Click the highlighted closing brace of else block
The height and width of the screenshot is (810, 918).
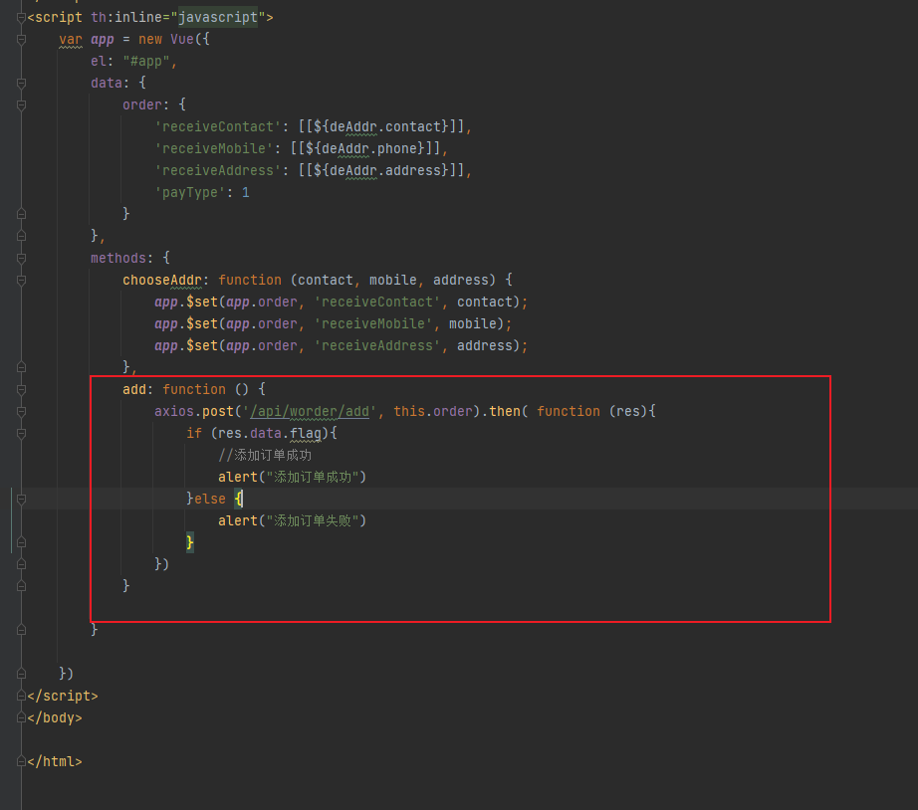point(190,542)
